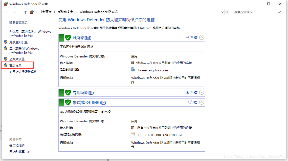
Task: Click the 搜索控制面板 search field
Action: [x=257, y=12]
